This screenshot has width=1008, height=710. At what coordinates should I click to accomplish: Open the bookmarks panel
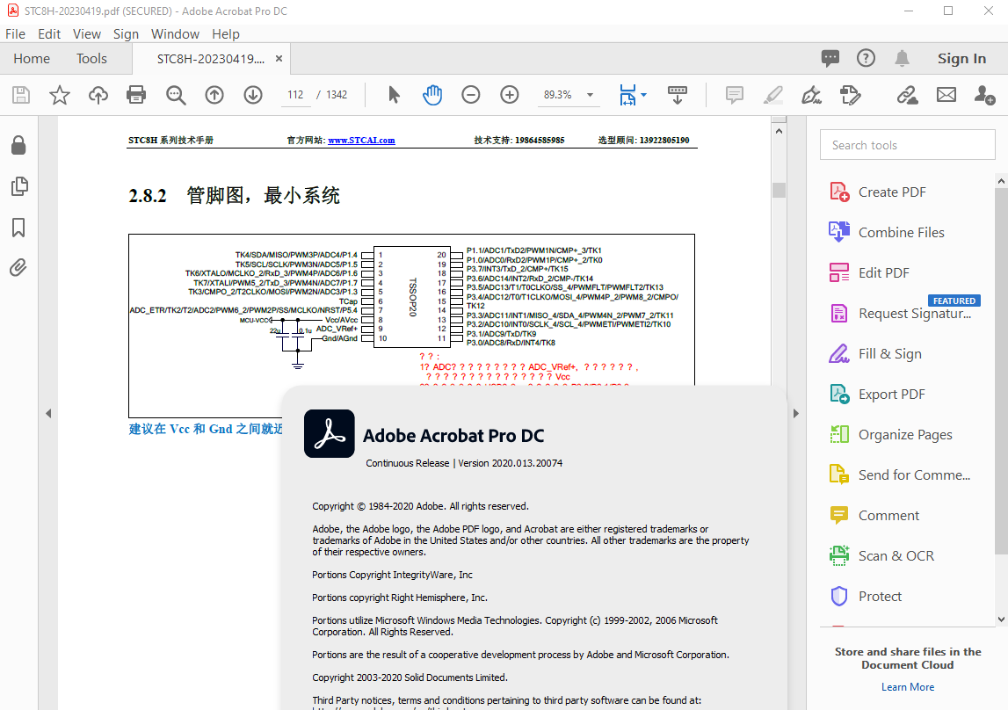[x=18, y=227]
